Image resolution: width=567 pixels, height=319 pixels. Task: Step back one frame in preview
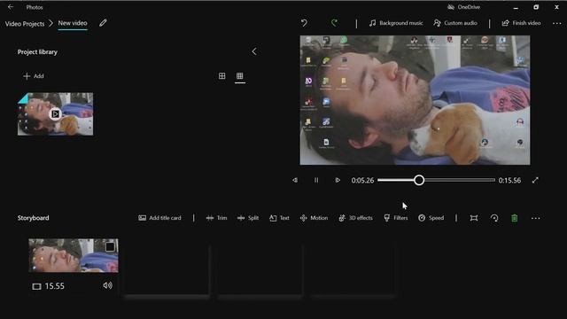(x=295, y=180)
